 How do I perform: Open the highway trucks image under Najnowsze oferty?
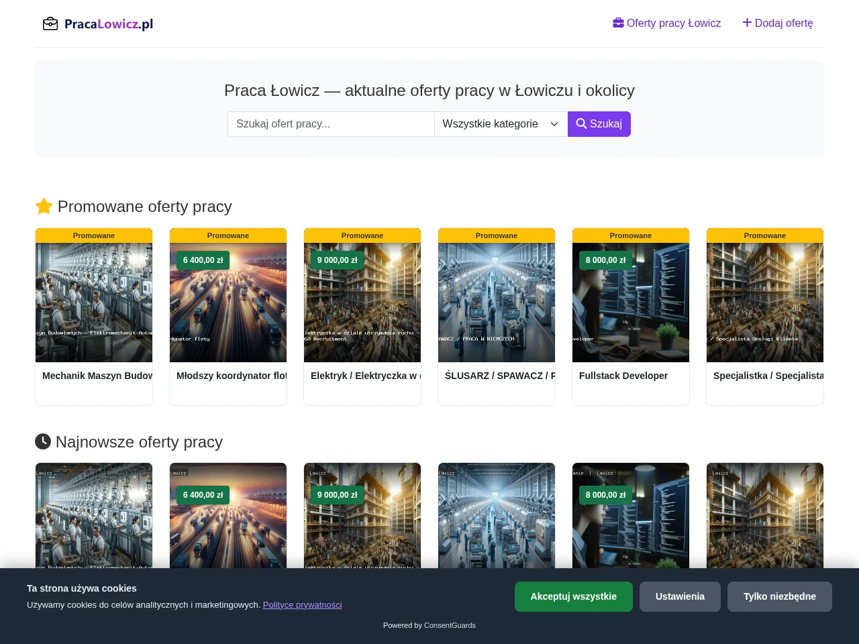coord(228,516)
